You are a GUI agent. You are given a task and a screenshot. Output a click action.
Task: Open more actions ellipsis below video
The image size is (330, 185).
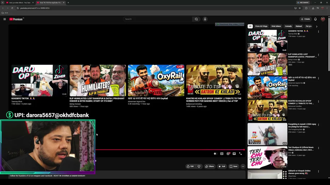(x=243, y=166)
